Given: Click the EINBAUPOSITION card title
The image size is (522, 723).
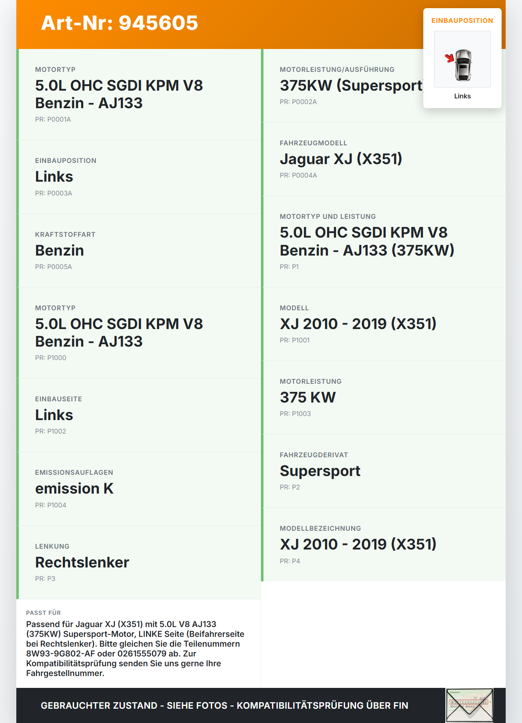Looking at the screenshot, I should (x=462, y=20).
